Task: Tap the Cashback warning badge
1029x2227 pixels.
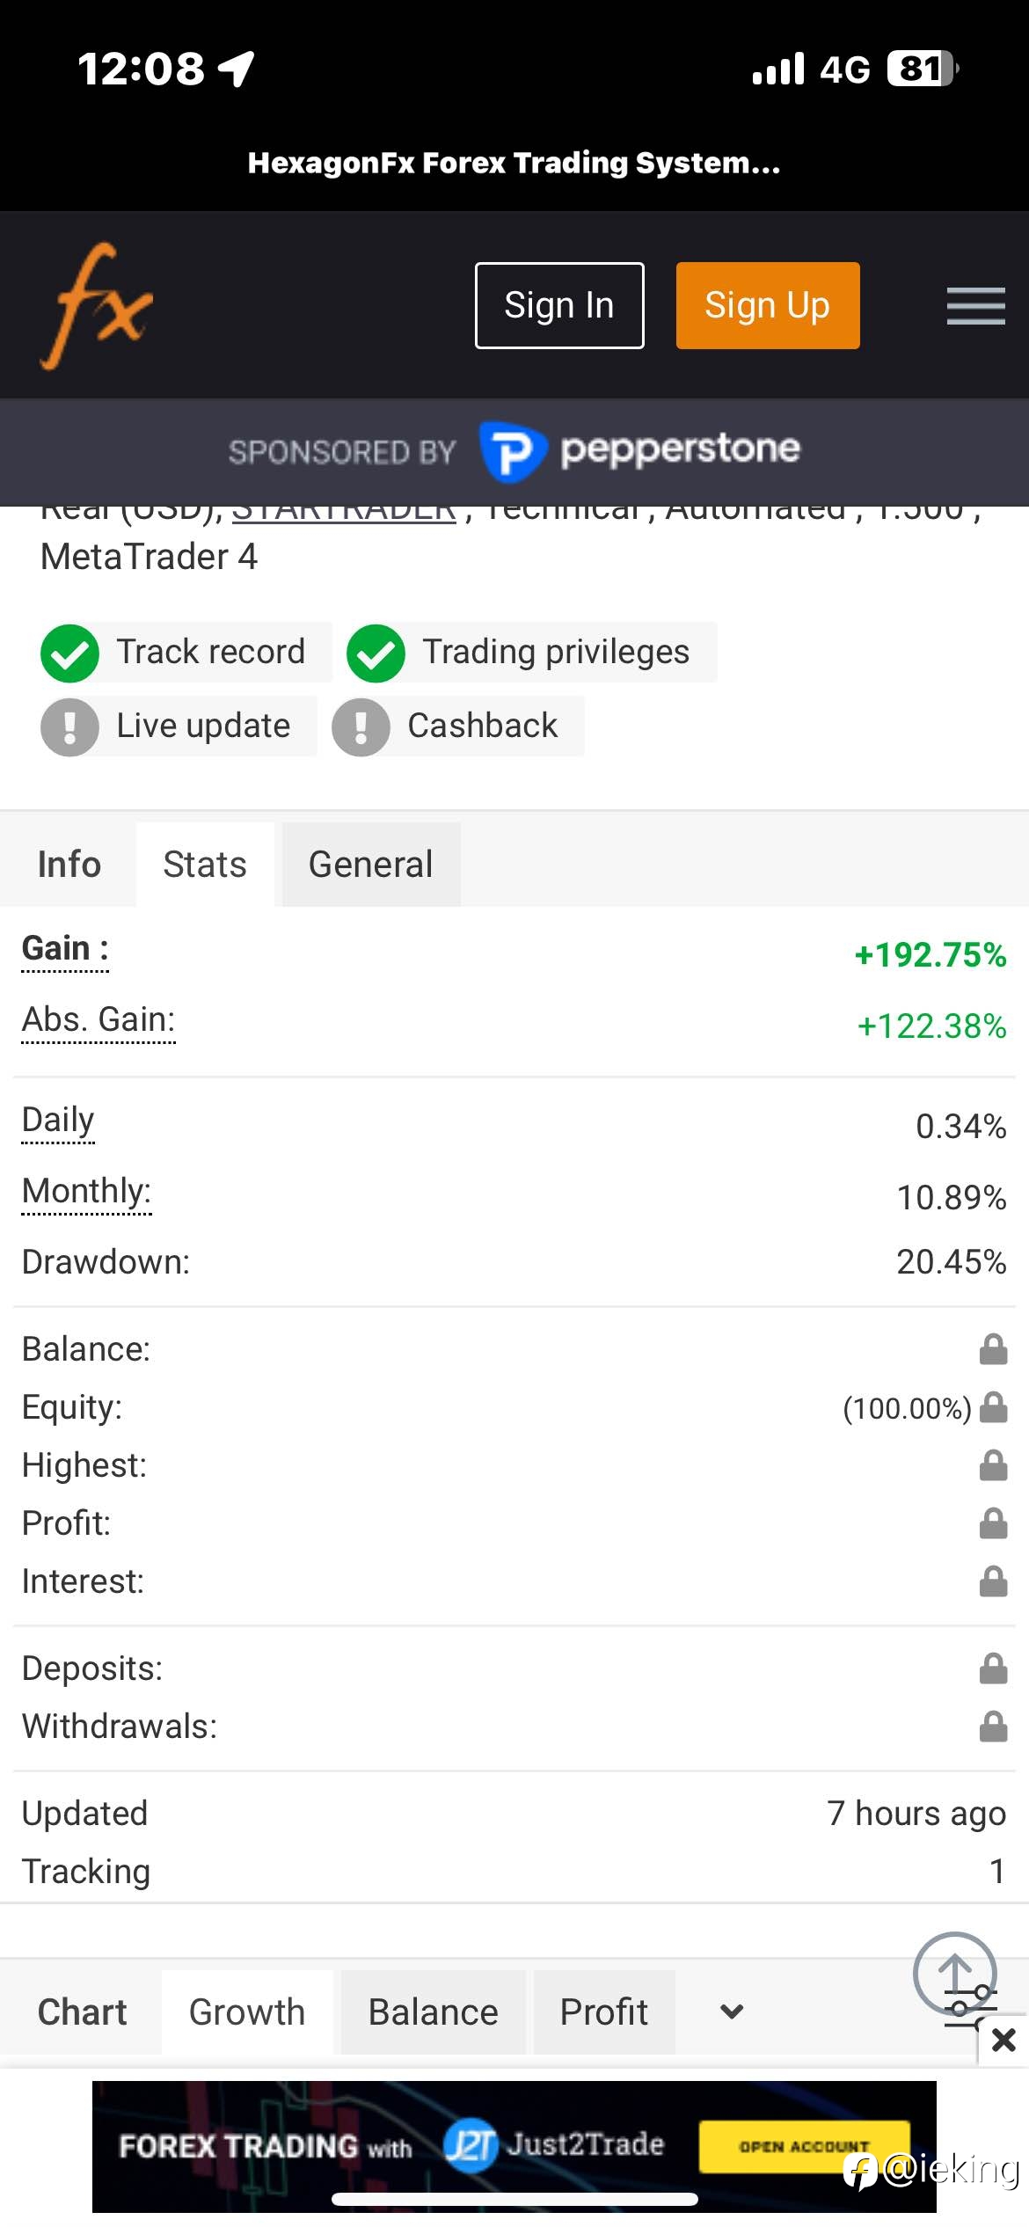Action: coord(361,727)
